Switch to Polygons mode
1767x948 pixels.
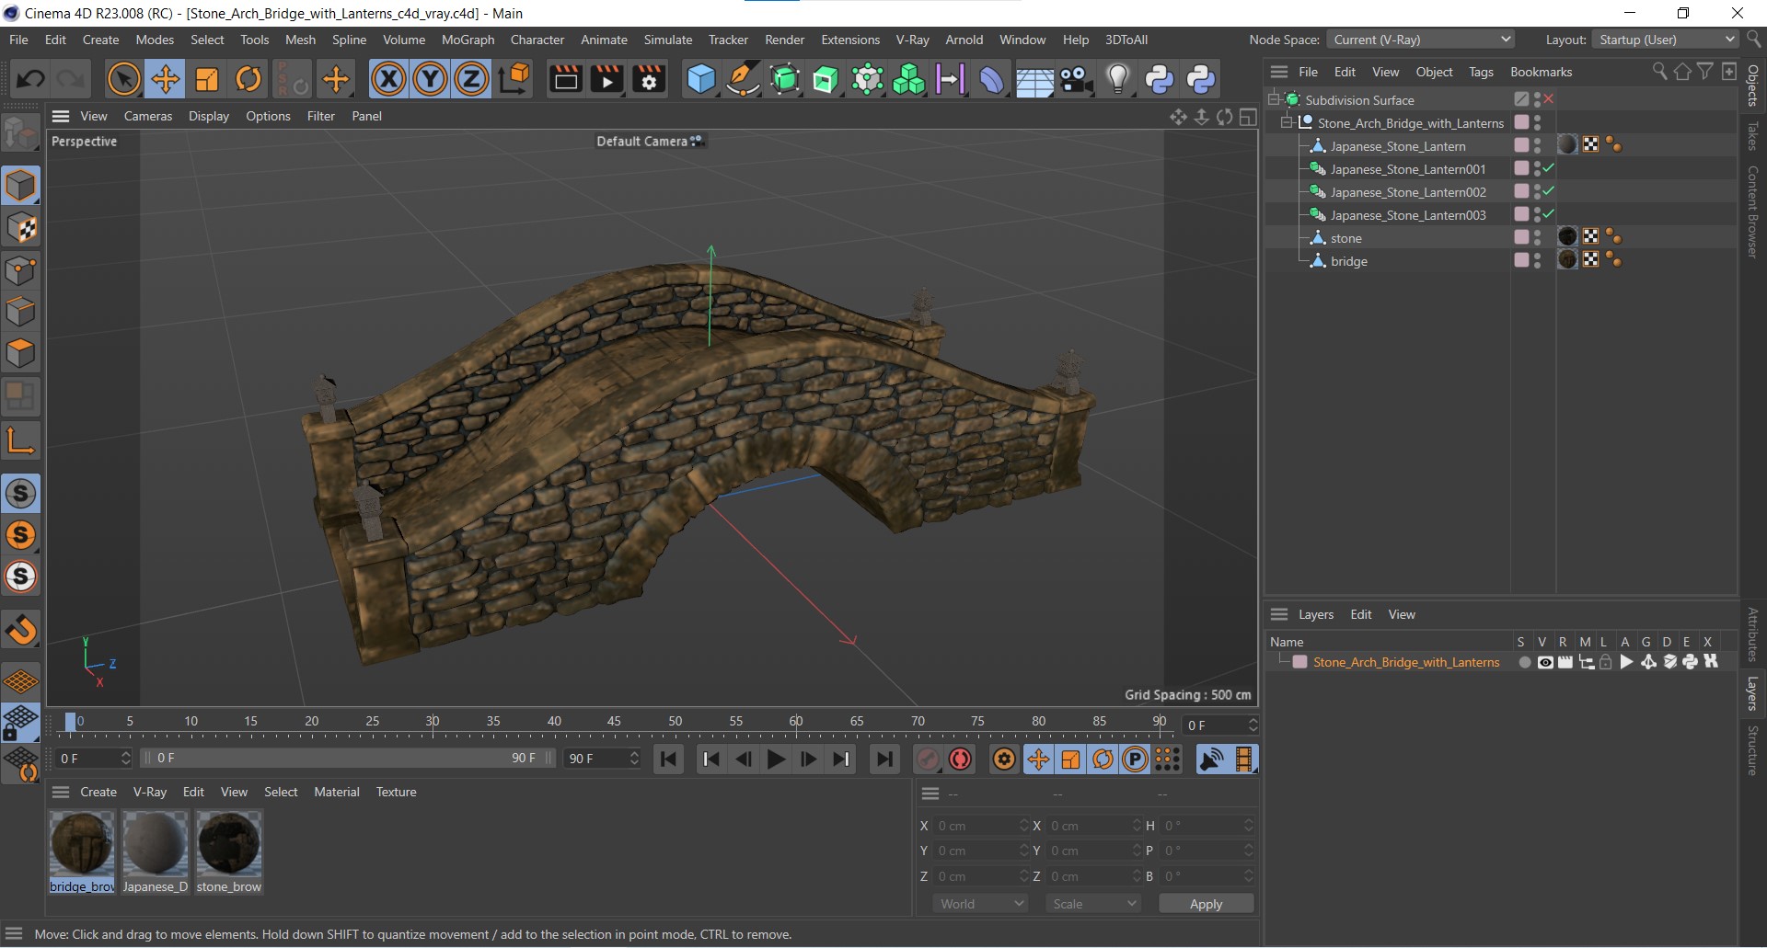click(x=20, y=353)
